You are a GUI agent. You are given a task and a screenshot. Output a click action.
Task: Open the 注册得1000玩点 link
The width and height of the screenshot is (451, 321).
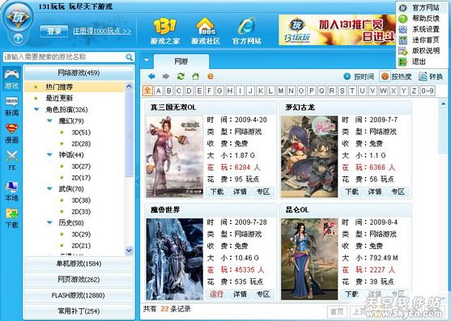tap(102, 31)
